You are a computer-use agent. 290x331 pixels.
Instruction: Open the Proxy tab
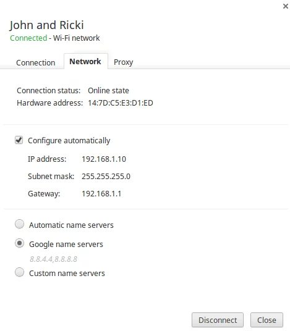(124, 62)
